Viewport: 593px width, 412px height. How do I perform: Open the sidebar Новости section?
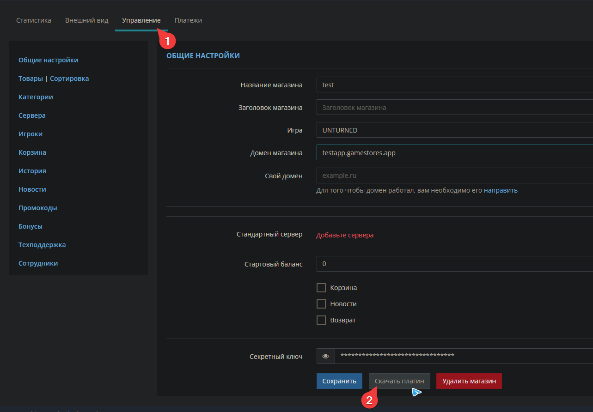pyautogui.click(x=32, y=189)
